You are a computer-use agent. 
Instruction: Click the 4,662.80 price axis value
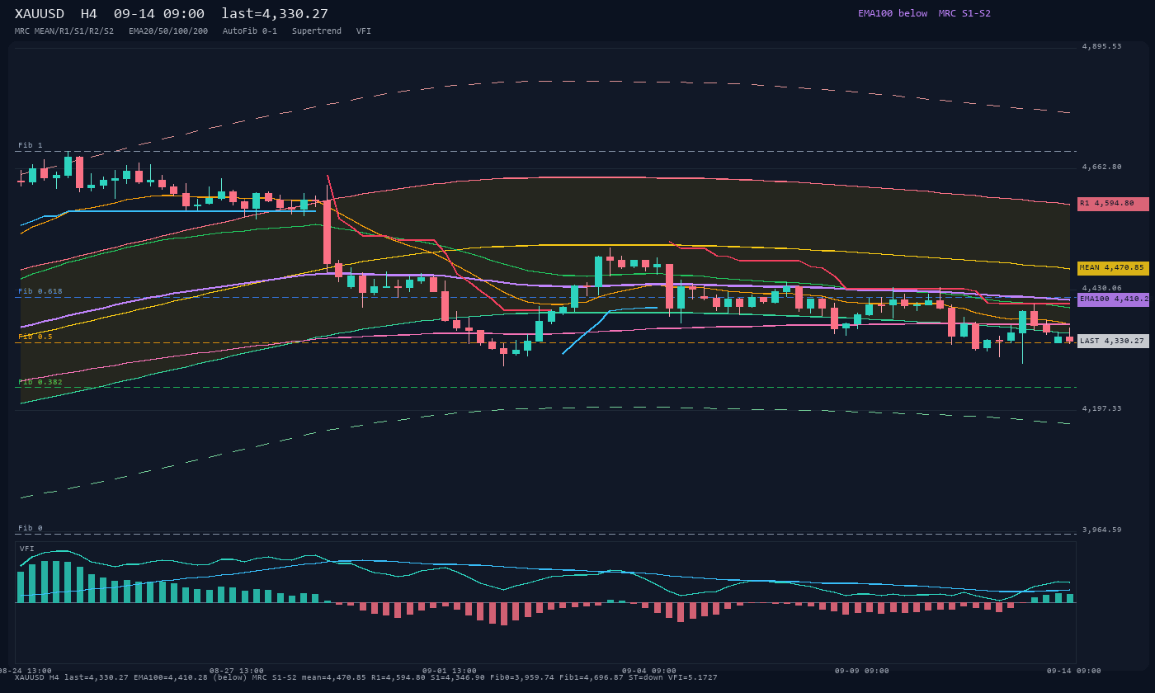click(x=1102, y=167)
